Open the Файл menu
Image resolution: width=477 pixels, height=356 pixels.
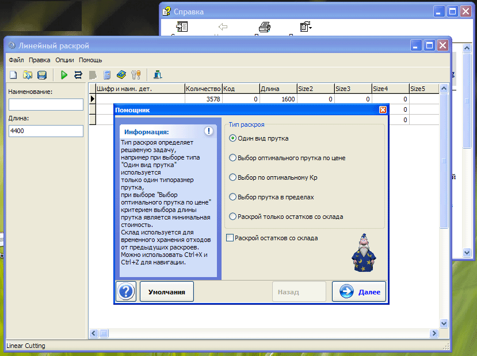pyautogui.click(x=16, y=60)
